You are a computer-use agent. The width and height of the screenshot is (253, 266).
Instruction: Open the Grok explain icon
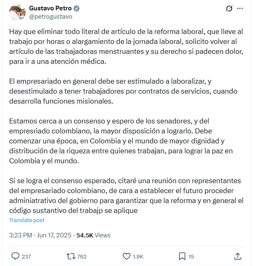[229, 8]
